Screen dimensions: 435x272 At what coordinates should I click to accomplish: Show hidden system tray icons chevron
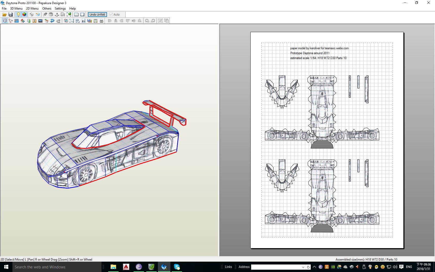click(x=314, y=267)
